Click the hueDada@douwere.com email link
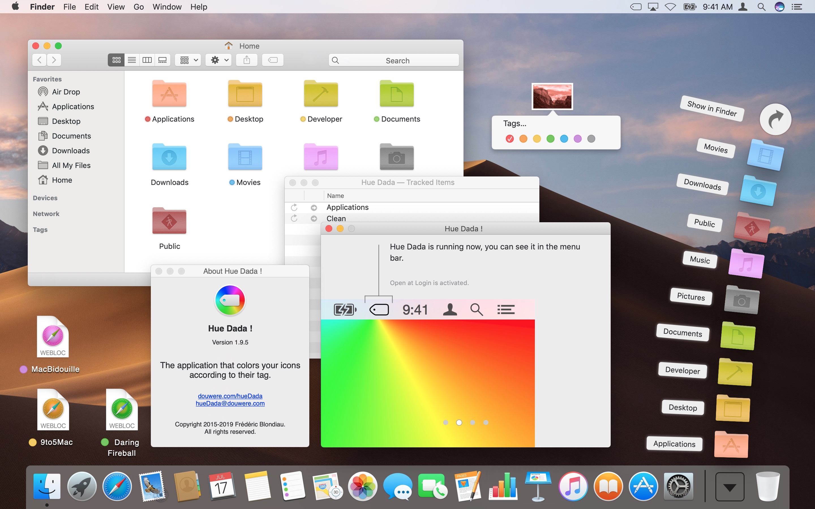The image size is (815, 509). click(230, 403)
